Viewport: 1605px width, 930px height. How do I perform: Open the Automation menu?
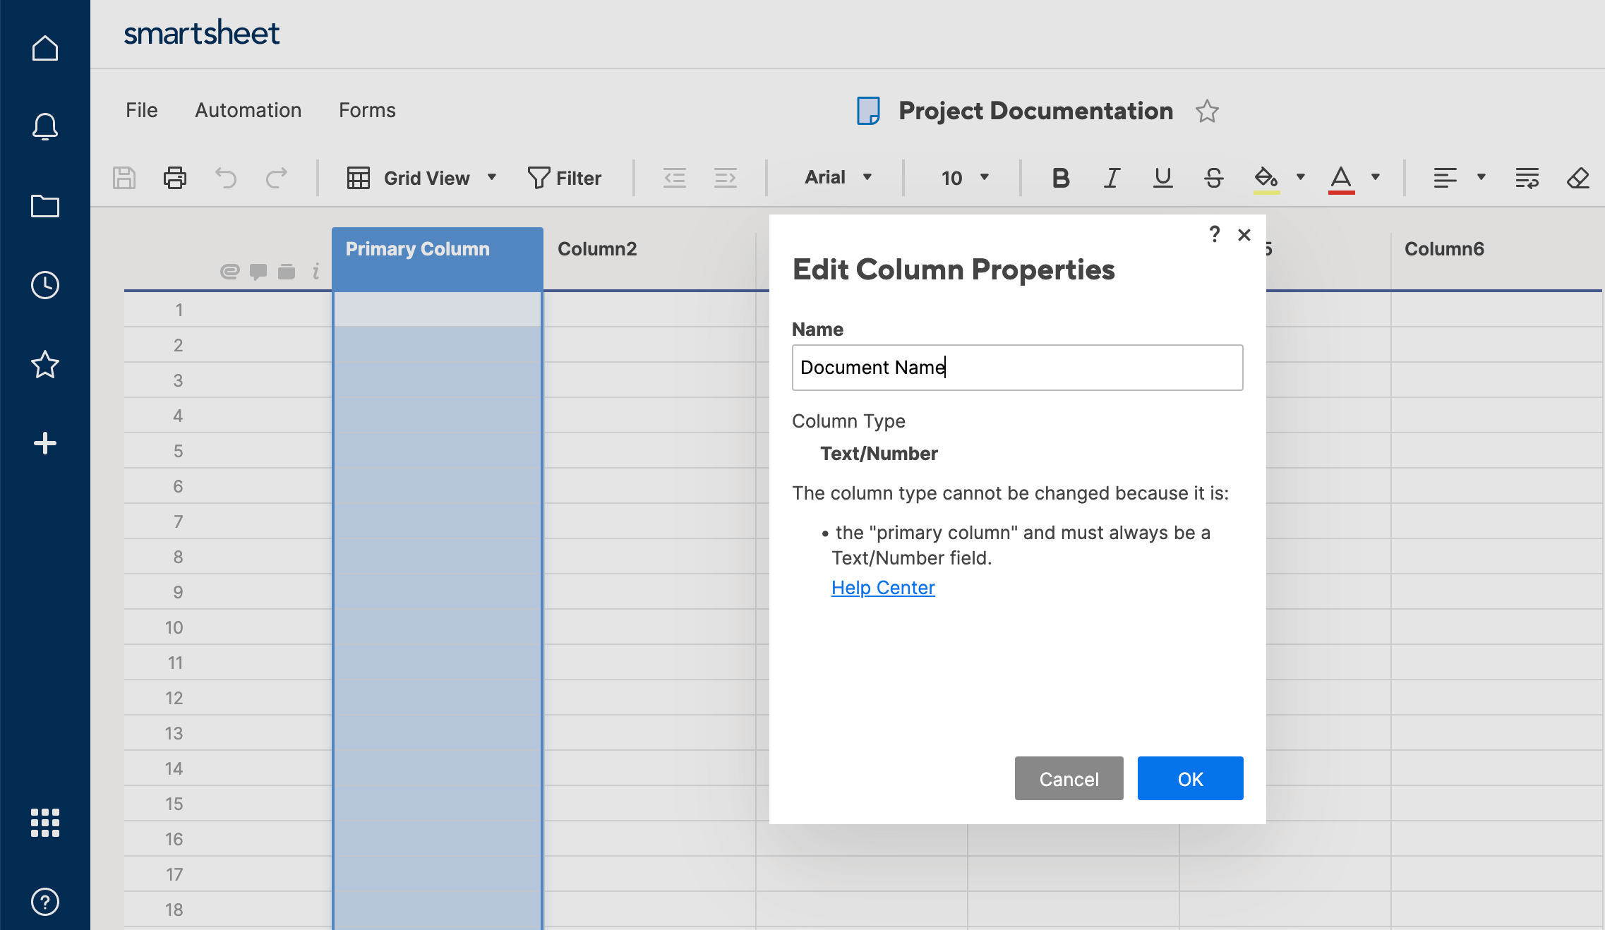(x=247, y=109)
